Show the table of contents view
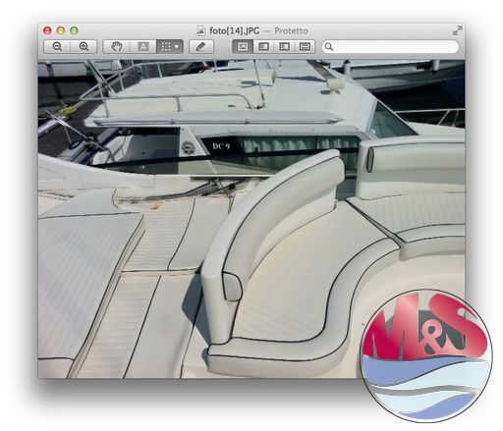 284,46
